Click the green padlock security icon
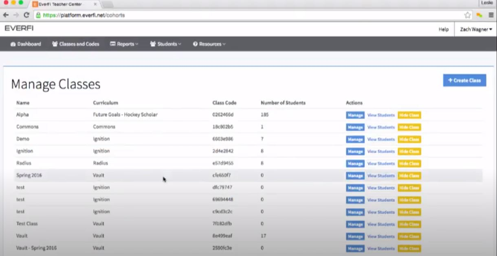This screenshot has width=497, height=256. point(38,15)
